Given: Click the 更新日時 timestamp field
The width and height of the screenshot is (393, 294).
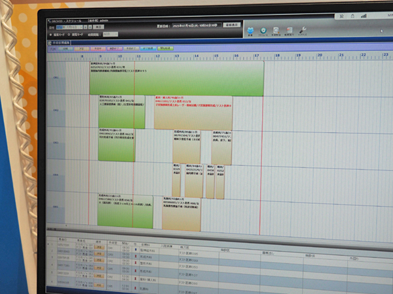Looking at the screenshot, I should pyautogui.click(x=196, y=25).
